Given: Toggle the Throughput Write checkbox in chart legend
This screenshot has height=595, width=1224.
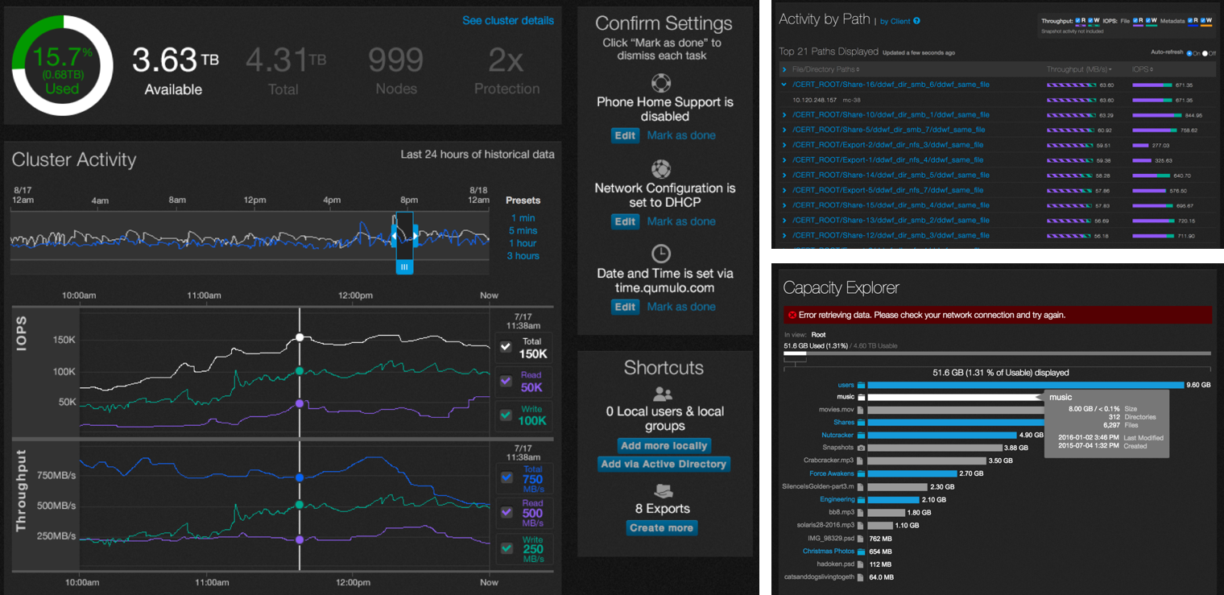Looking at the screenshot, I should pyautogui.click(x=507, y=547).
